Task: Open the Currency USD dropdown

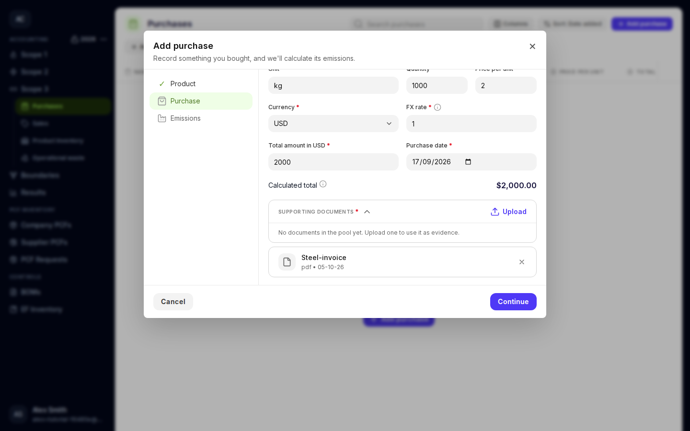Action: [333, 124]
